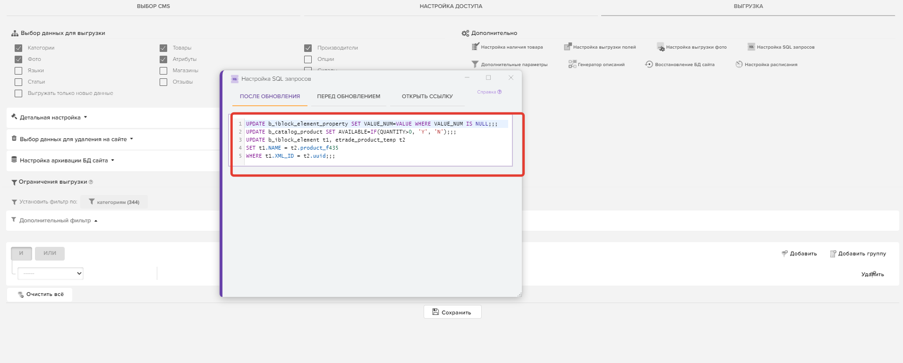Click the Удалить filter link
Screen dimensions: 903x363
click(x=872, y=274)
